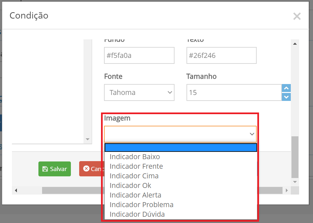Screen dimensions: 313x223
Task: Open the Fonte dropdown showing Tahoma
Action: (x=139, y=92)
